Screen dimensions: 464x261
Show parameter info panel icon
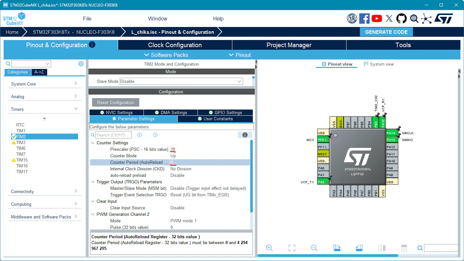pyautogui.click(x=245, y=135)
